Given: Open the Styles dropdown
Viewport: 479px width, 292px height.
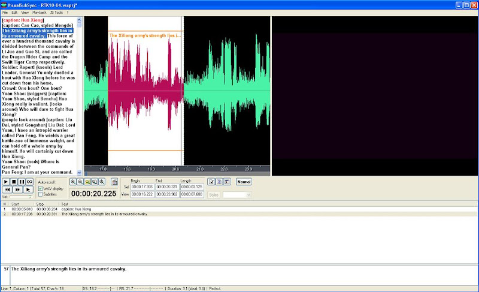Looking at the screenshot, I should (238, 194).
